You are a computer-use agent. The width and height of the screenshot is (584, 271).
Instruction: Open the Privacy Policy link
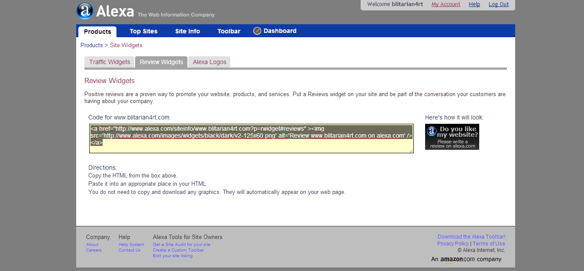[x=453, y=244]
